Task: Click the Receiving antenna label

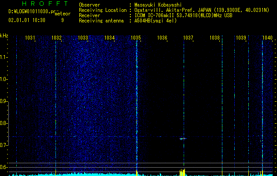Action: point(101,21)
